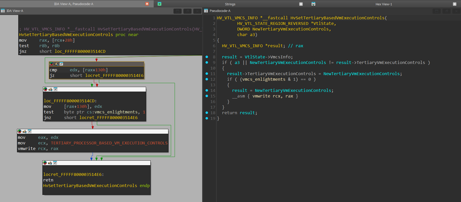Click the return result statement
461x202 pixels.
point(240,113)
